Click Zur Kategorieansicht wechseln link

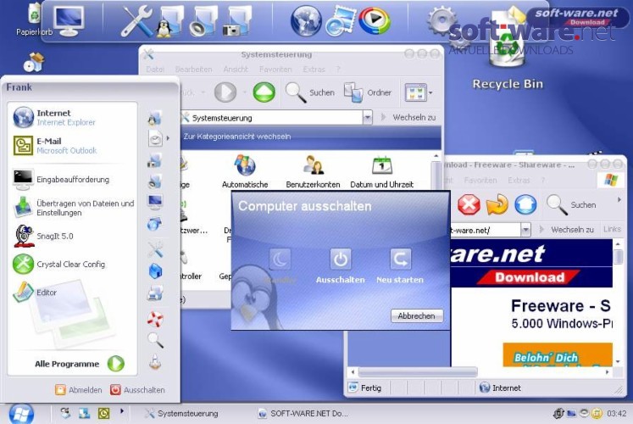(237, 137)
